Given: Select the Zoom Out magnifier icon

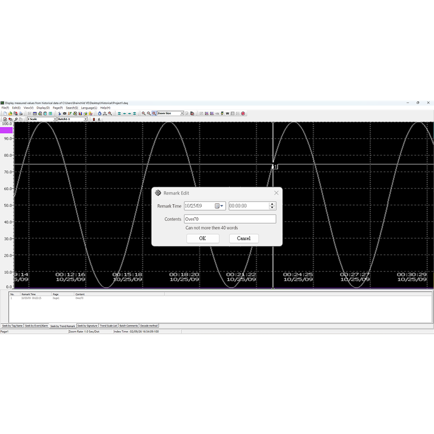Looking at the screenshot, I should coord(149,113).
